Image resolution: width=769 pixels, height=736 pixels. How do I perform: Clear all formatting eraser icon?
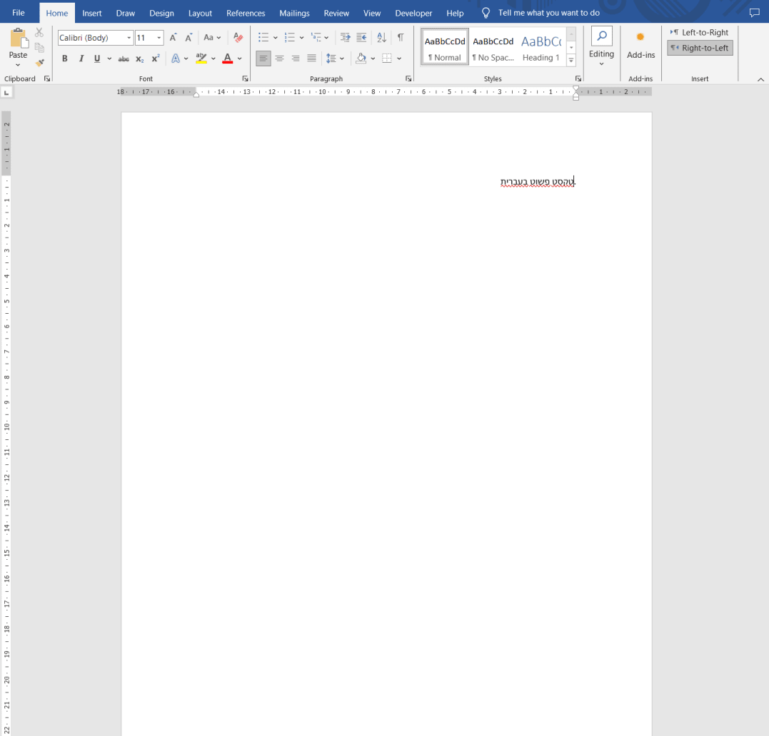pyautogui.click(x=238, y=38)
